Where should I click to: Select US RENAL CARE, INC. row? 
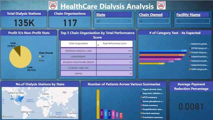[x=97, y=68]
